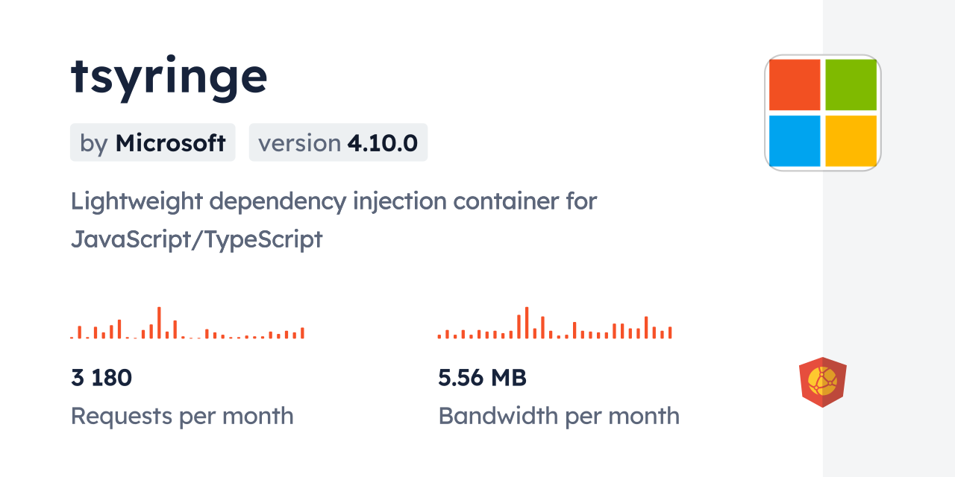955x477 pixels.
Task: Click the "Bandwidth per month" label
Action: click(x=559, y=416)
